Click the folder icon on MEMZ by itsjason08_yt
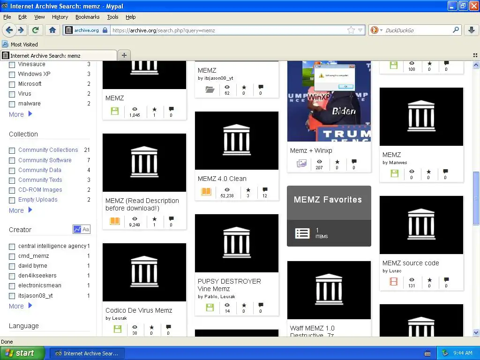480x360 pixels. [210, 90]
